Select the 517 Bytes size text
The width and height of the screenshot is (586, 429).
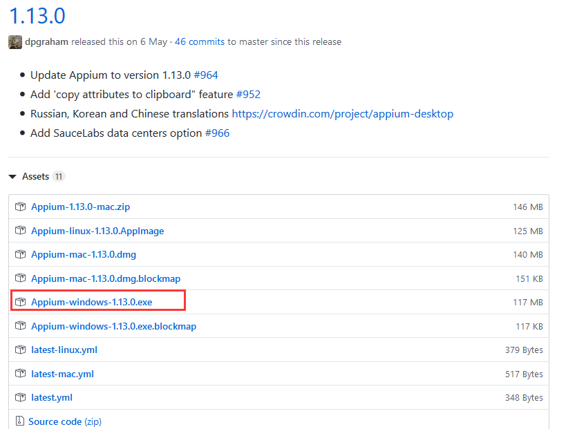(x=524, y=374)
